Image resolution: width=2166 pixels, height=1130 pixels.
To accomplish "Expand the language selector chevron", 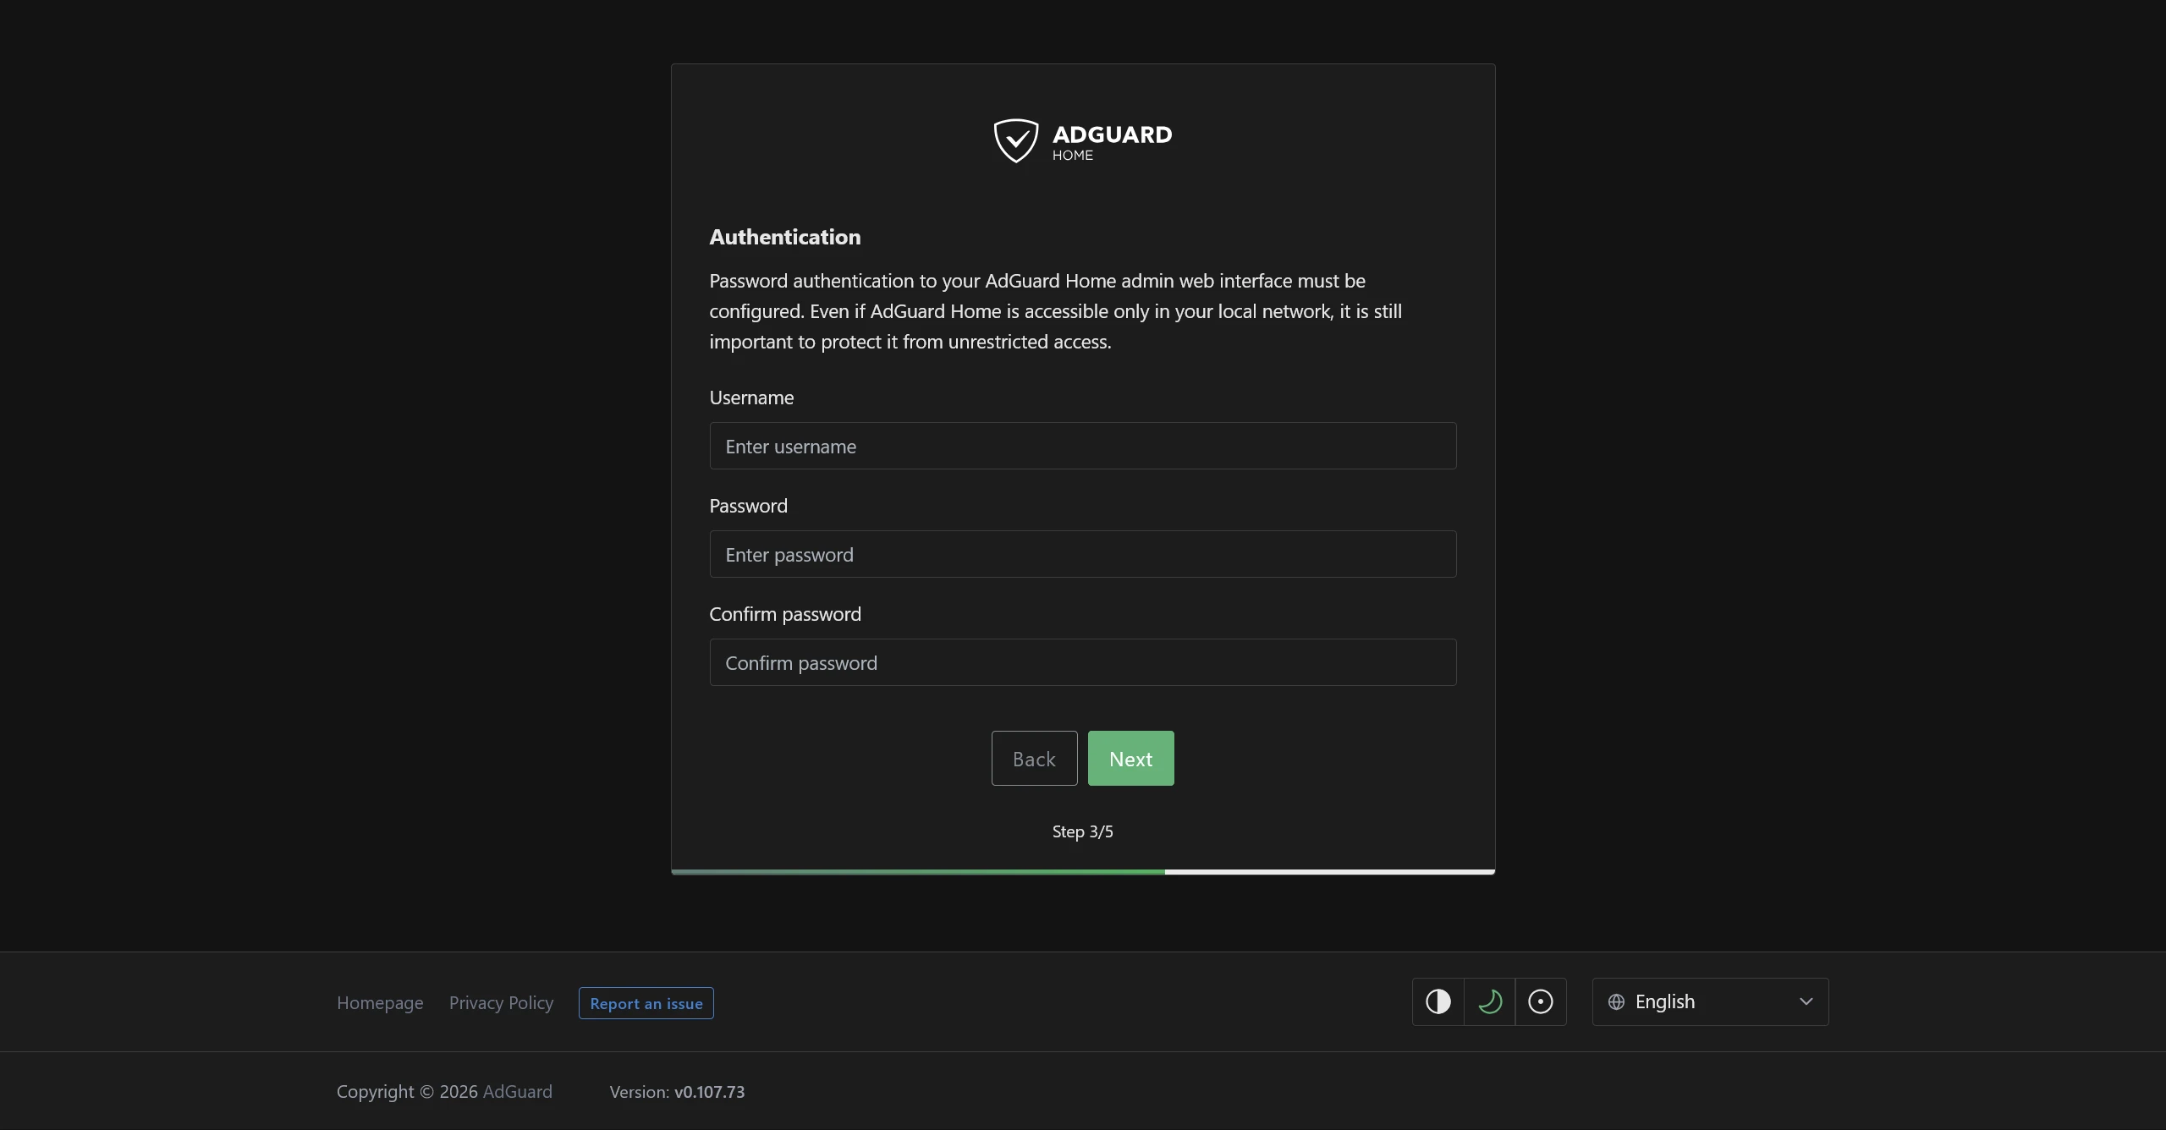I will coord(1806,1001).
